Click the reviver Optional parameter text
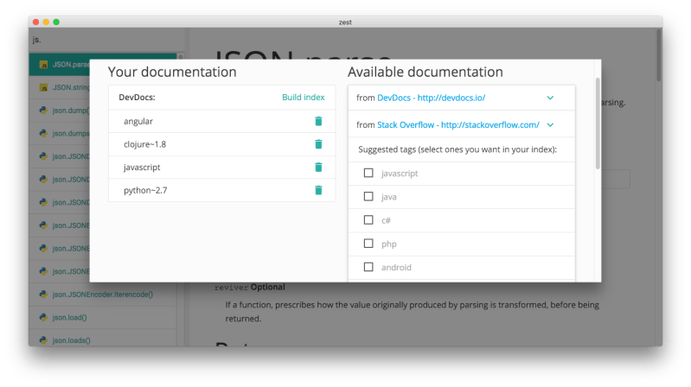Image resolution: width=691 pixels, height=387 pixels. click(249, 287)
